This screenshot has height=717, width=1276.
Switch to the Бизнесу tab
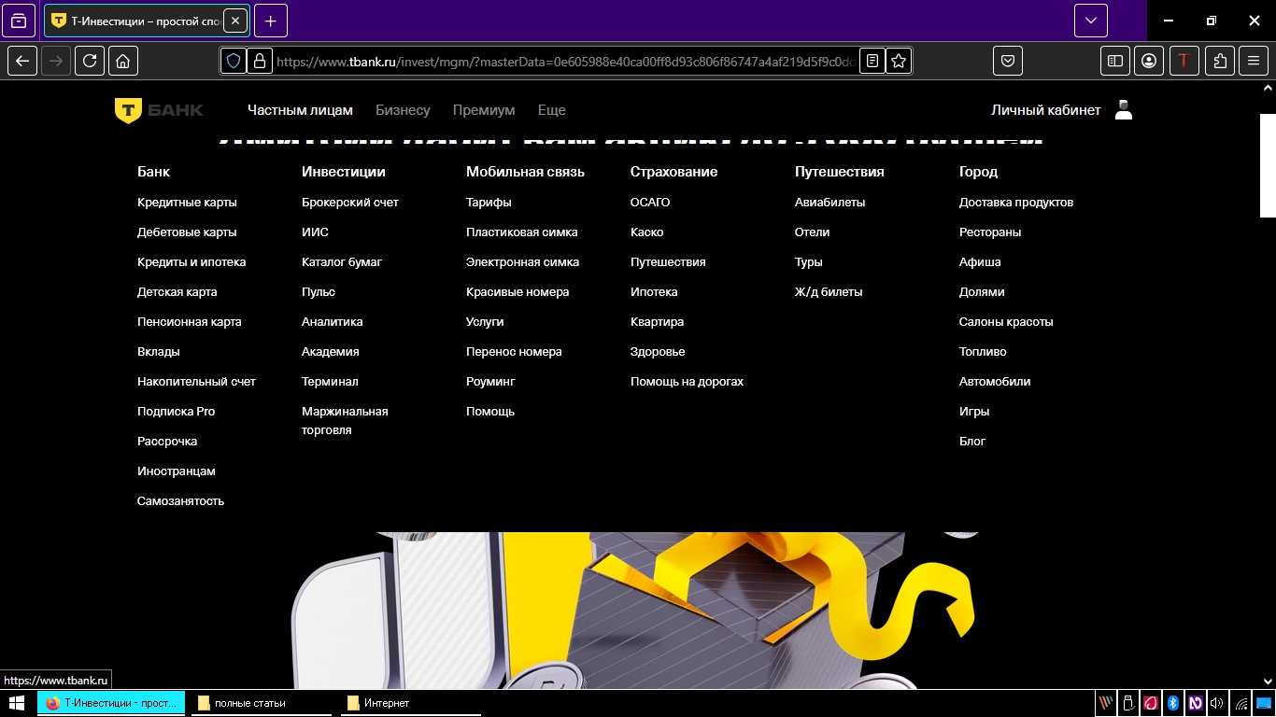403,110
